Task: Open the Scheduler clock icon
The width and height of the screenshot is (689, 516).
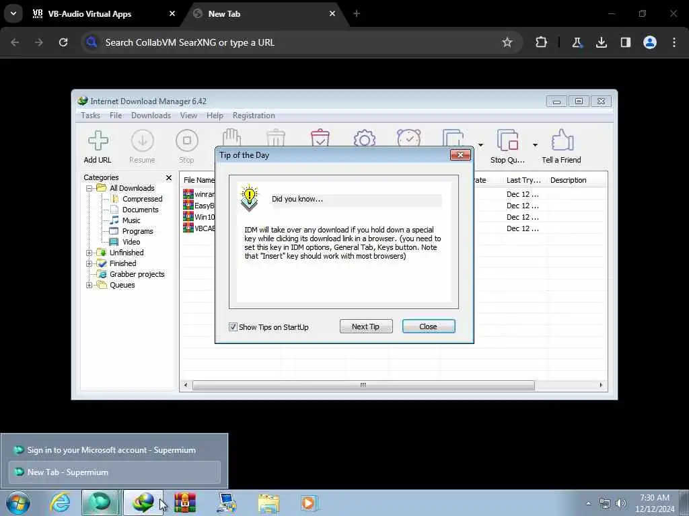Action: pyautogui.click(x=408, y=137)
